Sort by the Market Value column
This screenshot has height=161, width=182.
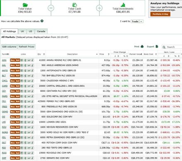[x=136, y=54]
